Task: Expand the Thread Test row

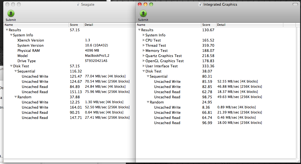Action: point(144,45)
